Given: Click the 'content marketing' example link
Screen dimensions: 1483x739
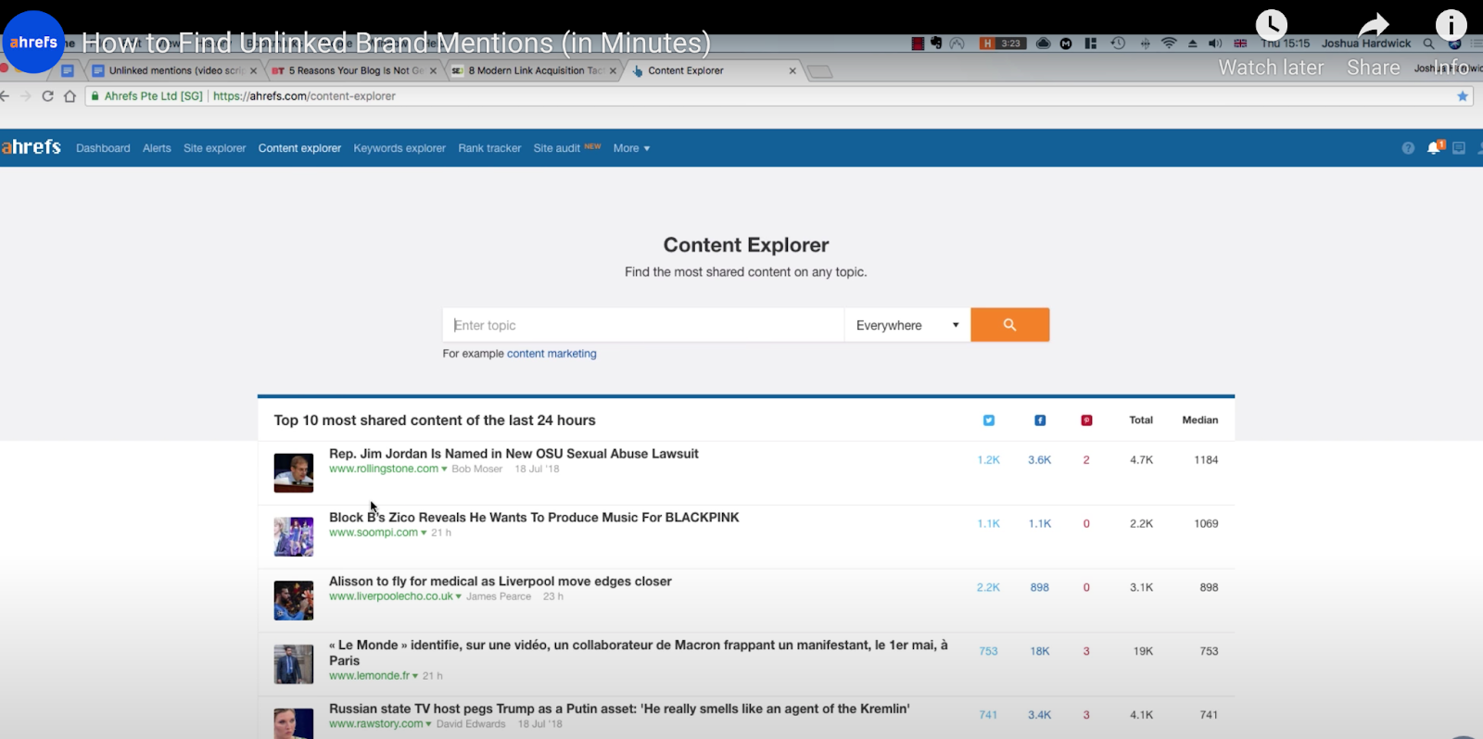Looking at the screenshot, I should (x=551, y=354).
